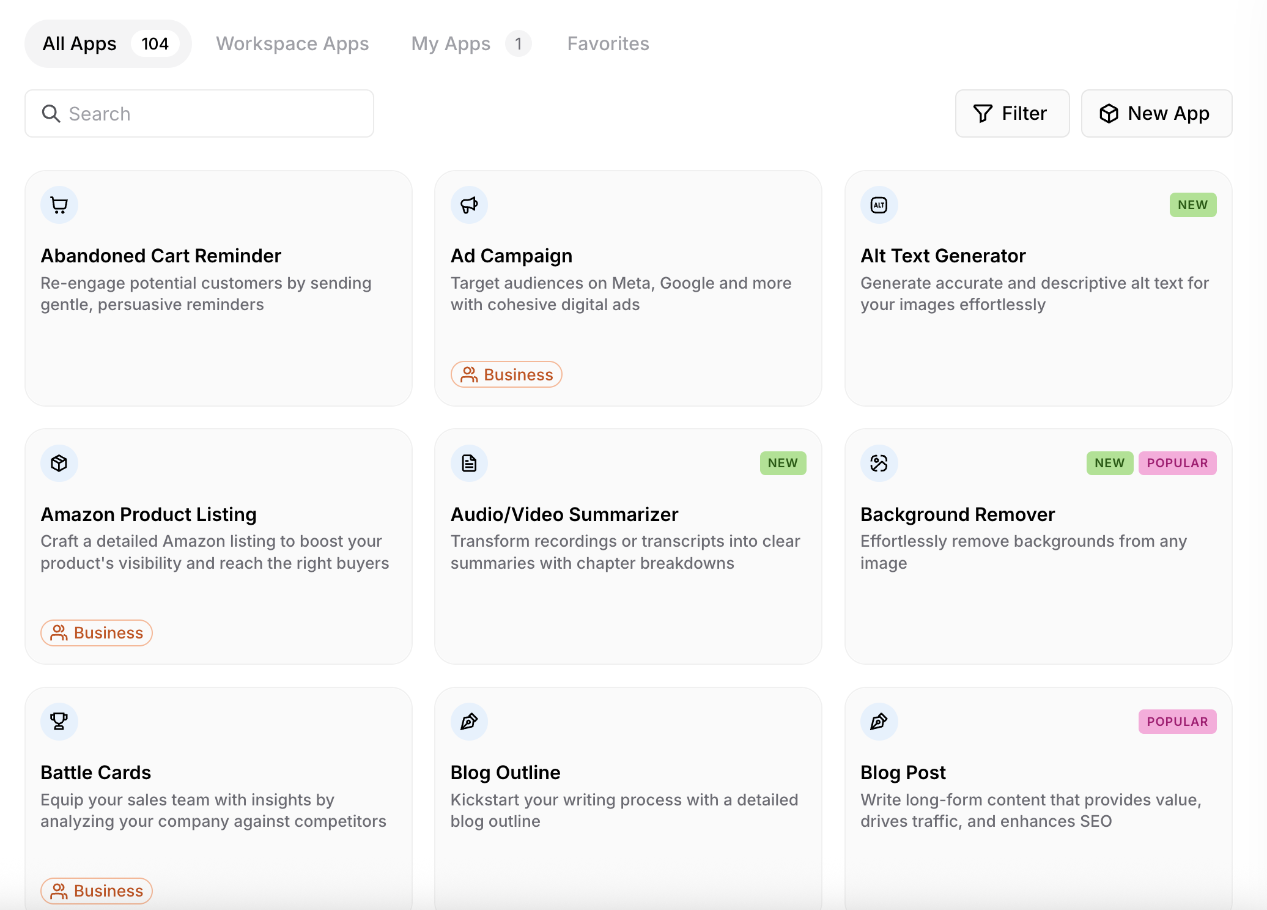Click the POPULAR badge on Blog Post
Image resolution: width=1267 pixels, height=910 pixels.
click(x=1177, y=722)
